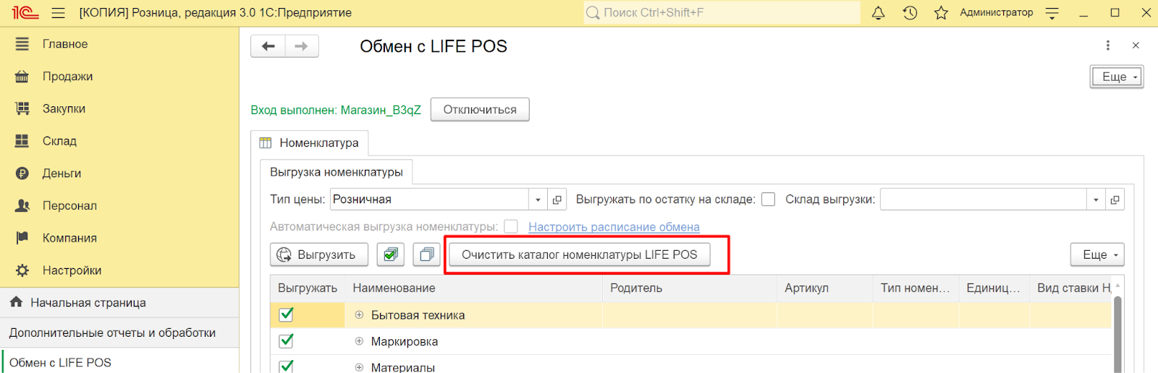Sort by Артикул column header
This screenshot has height=373, width=1158.
coord(825,288)
